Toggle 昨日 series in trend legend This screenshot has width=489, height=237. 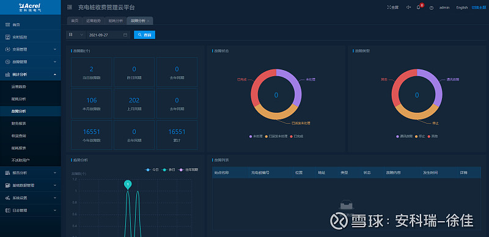(169, 170)
